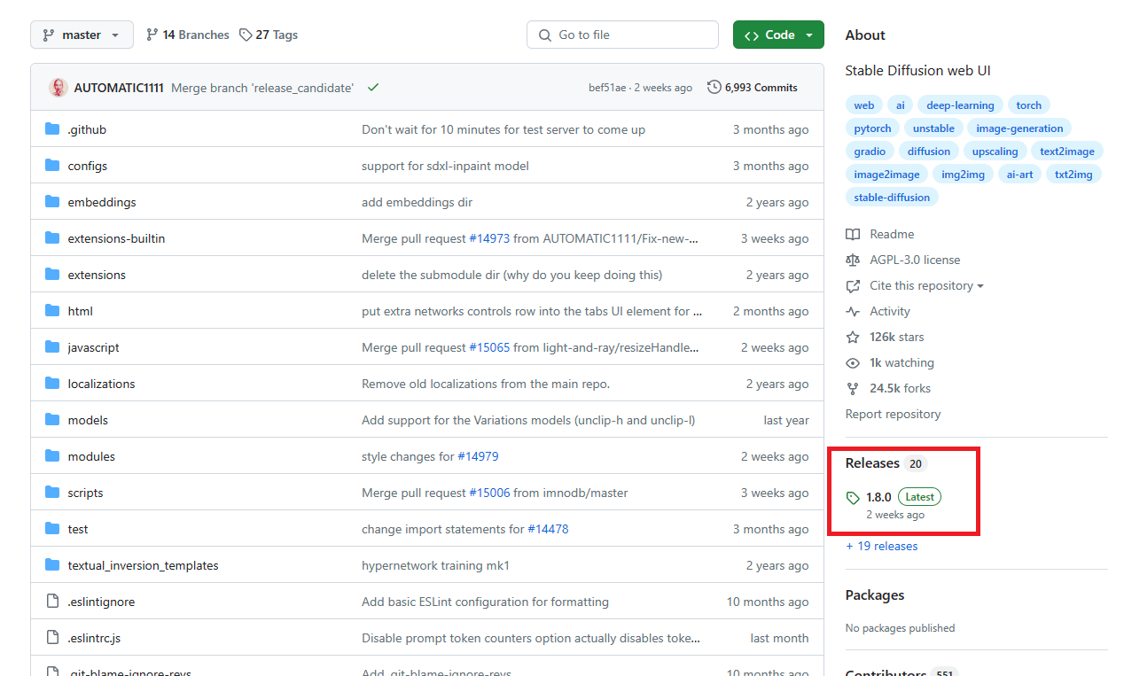The image size is (1124, 676).
Task: Select the stable-diffusion topic tag
Action: 892,198
